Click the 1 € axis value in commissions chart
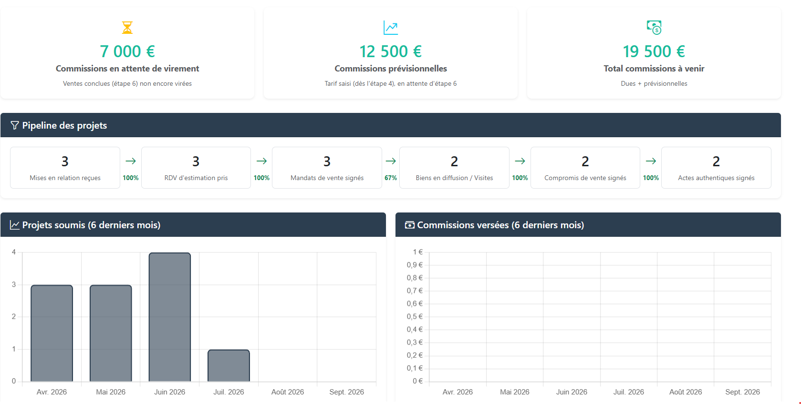The width and height of the screenshot is (801, 404). [418, 252]
